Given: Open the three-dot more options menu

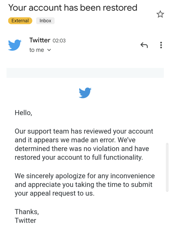Looking at the screenshot, I should 161,45.
